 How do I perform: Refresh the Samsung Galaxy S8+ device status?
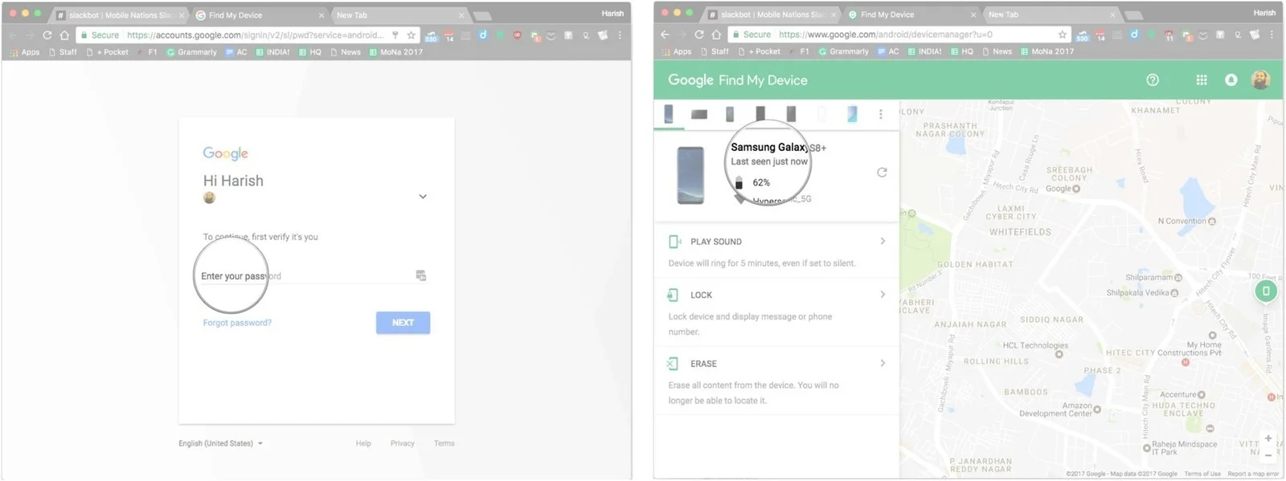882,173
